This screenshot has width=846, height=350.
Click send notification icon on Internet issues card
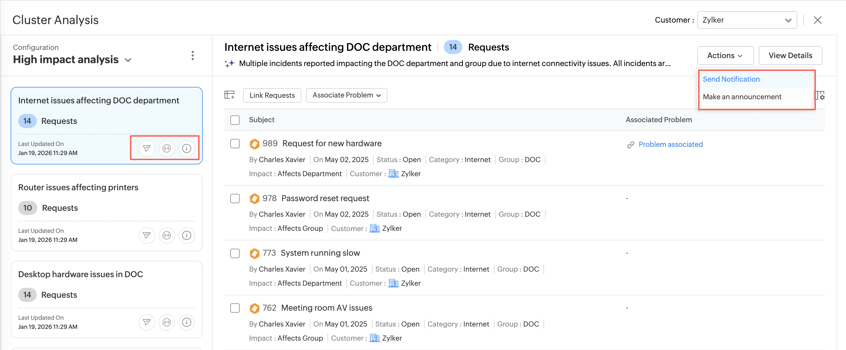[x=147, y=148]
